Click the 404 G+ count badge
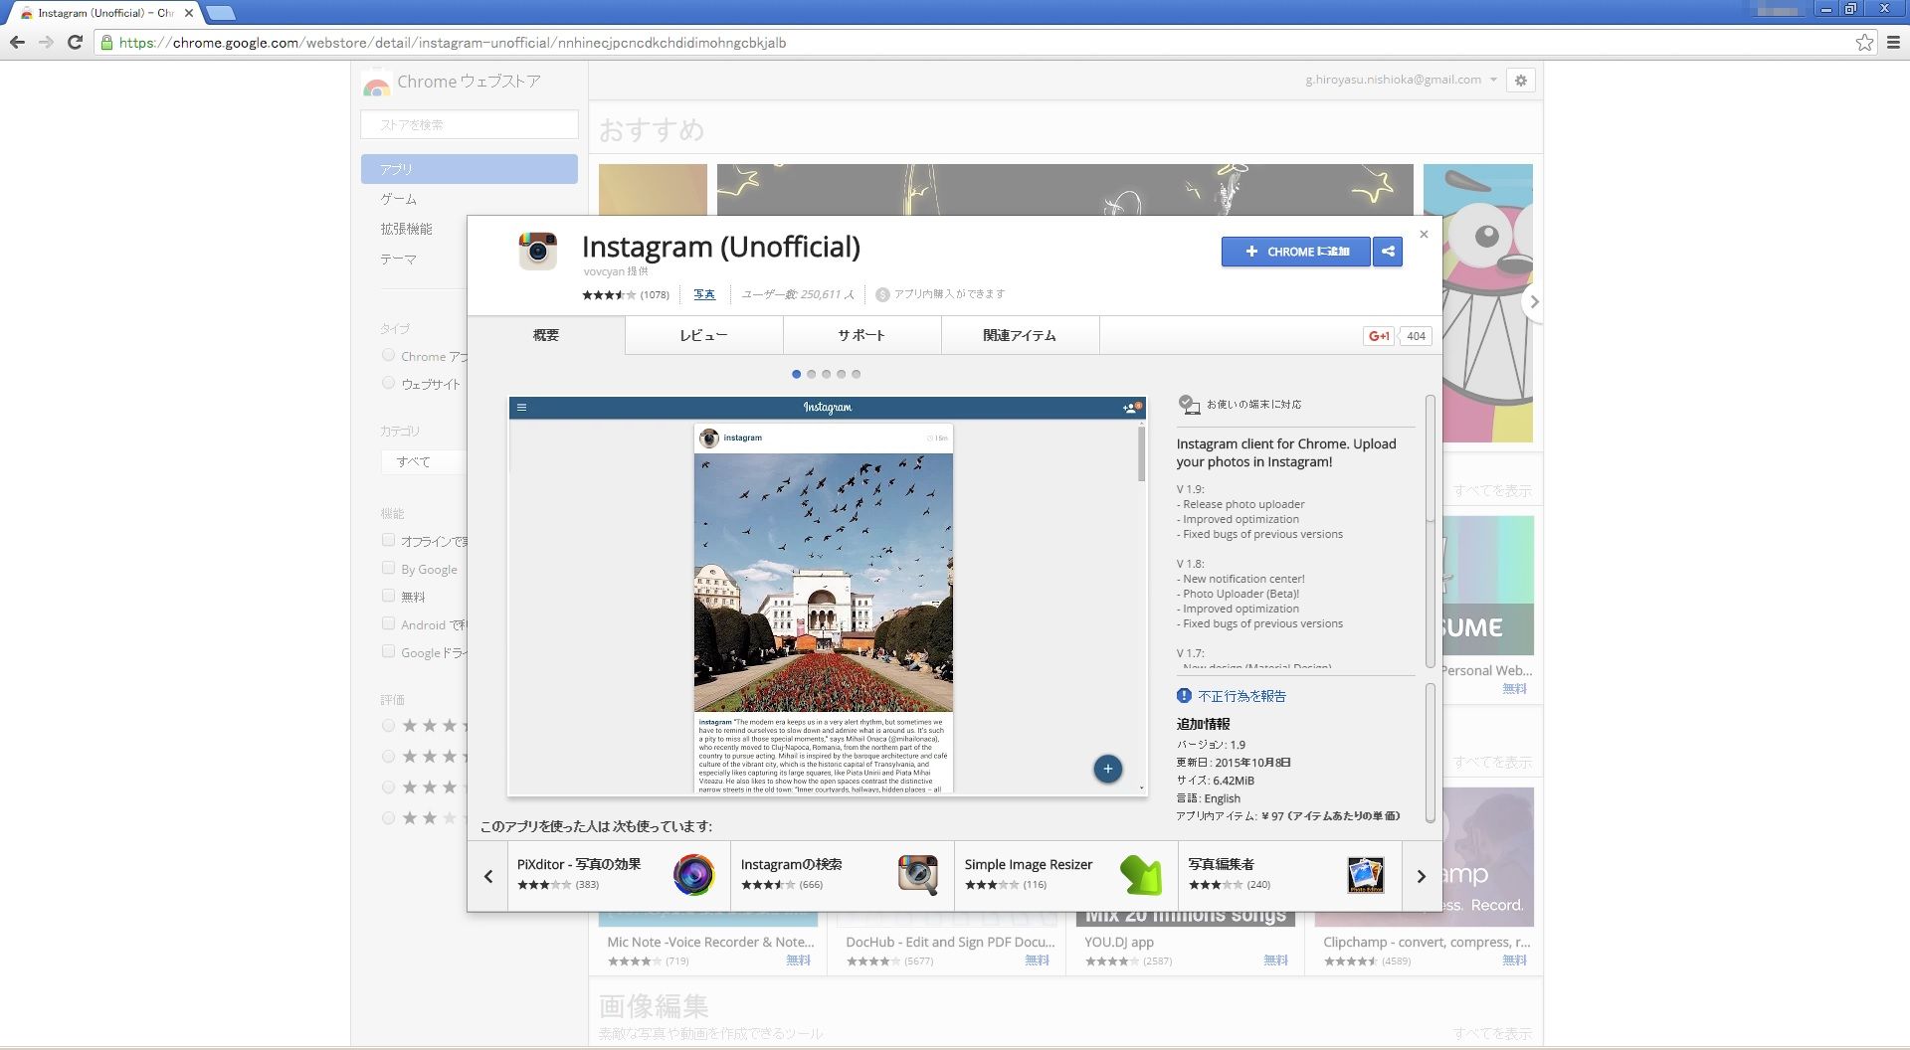Image resolution: width=1910 pixels, height=1050 pixels. point(1416,336)
